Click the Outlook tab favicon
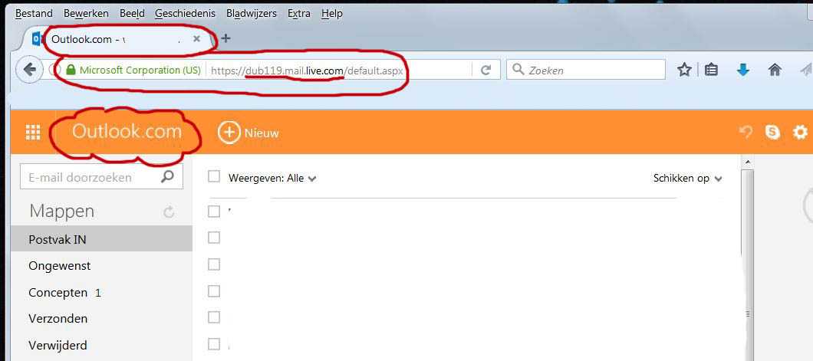This screenshot has height=361, width=813. (x=36, y=39)
